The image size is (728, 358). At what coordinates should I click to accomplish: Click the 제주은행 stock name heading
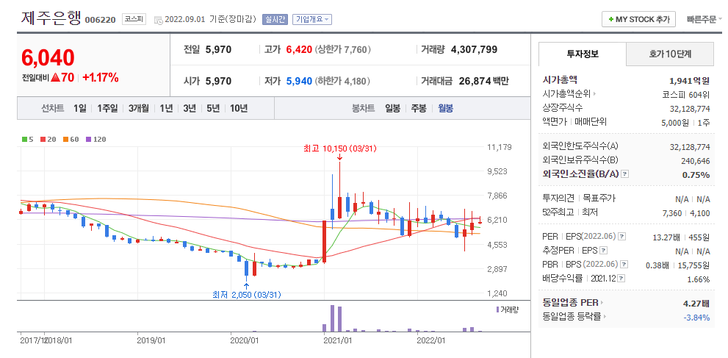click(51, 18)
